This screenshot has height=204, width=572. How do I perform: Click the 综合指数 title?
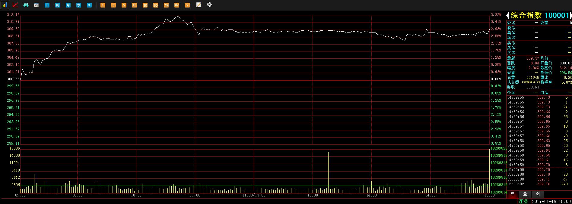pyautogui.click(x=526, y=15)
